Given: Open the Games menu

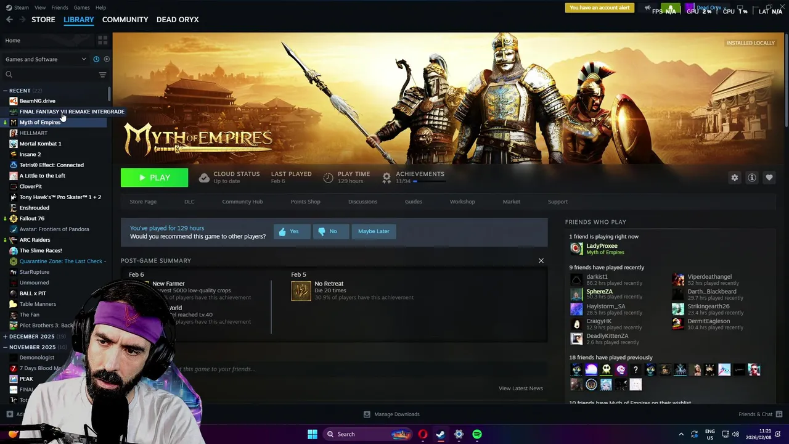Looking at the screenshot, I should (x=81, y=7).
